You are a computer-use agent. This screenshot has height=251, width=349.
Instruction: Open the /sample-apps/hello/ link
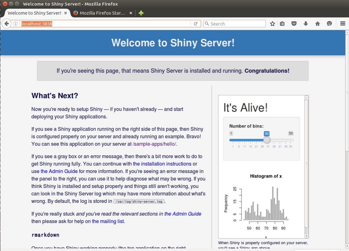coord(154,144)
